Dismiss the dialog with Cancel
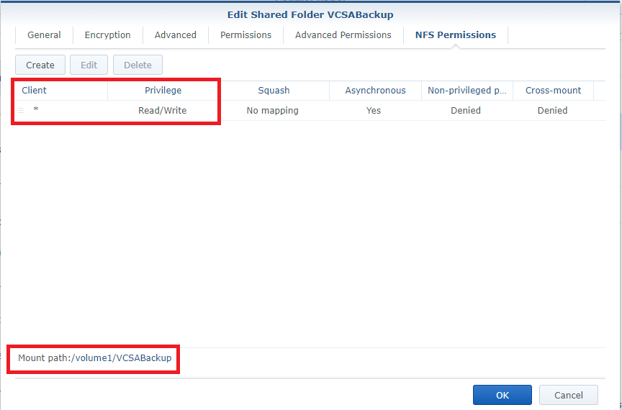622x410 pixels. point(568,395)
